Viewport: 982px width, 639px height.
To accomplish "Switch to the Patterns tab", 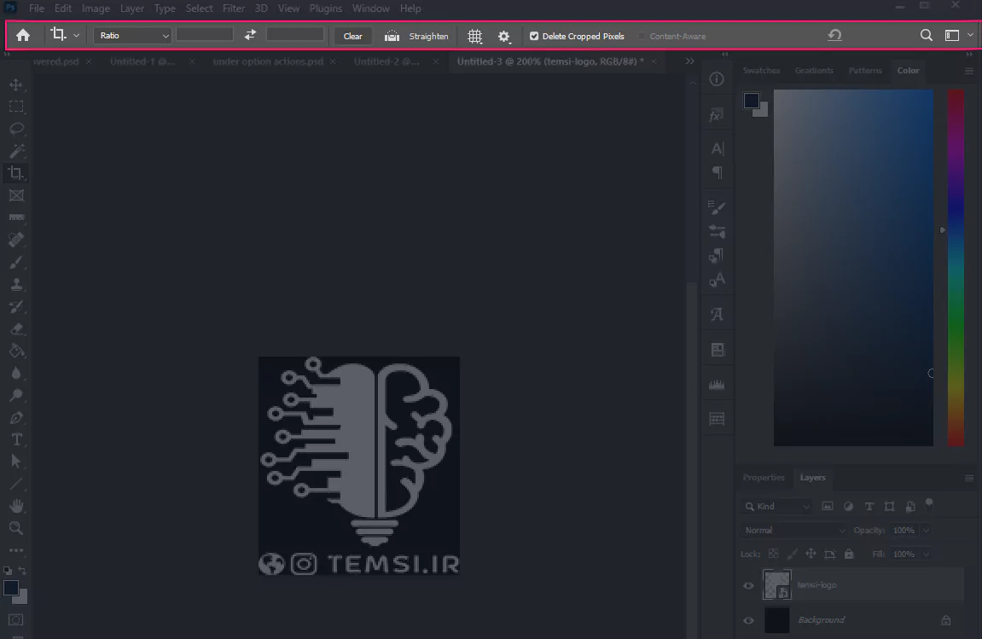I will [865, 70].
